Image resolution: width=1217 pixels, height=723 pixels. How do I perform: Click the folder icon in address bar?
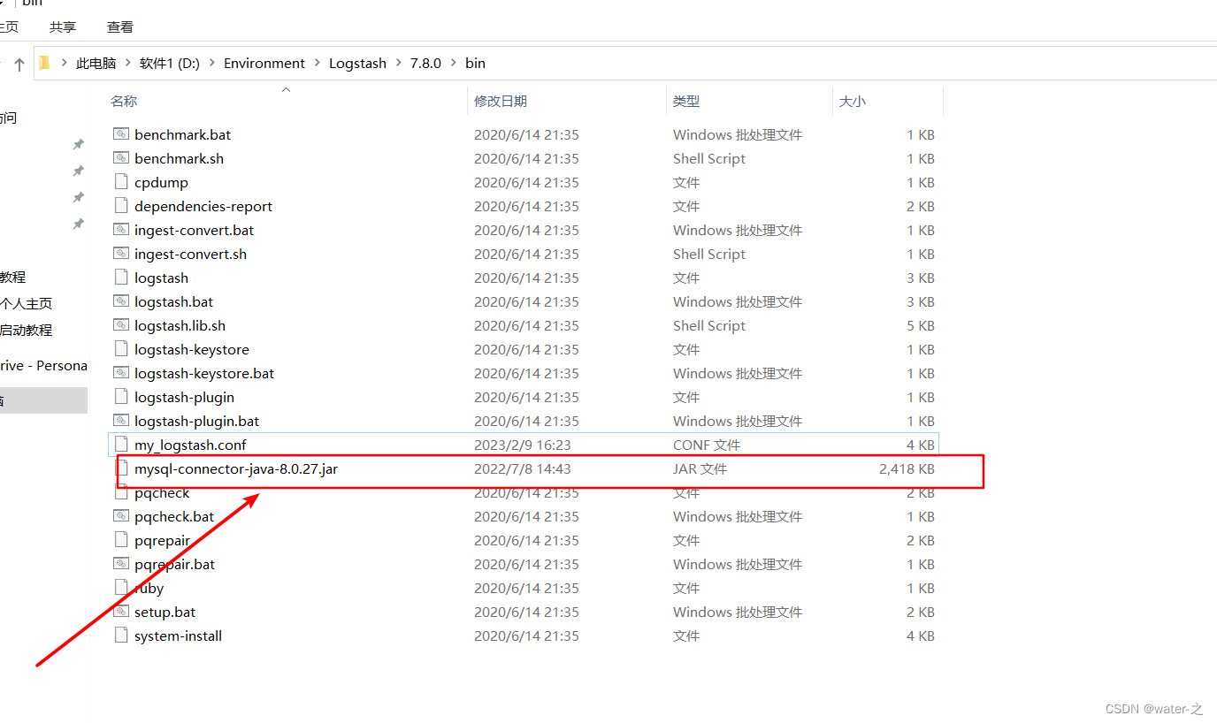(45, 63)
